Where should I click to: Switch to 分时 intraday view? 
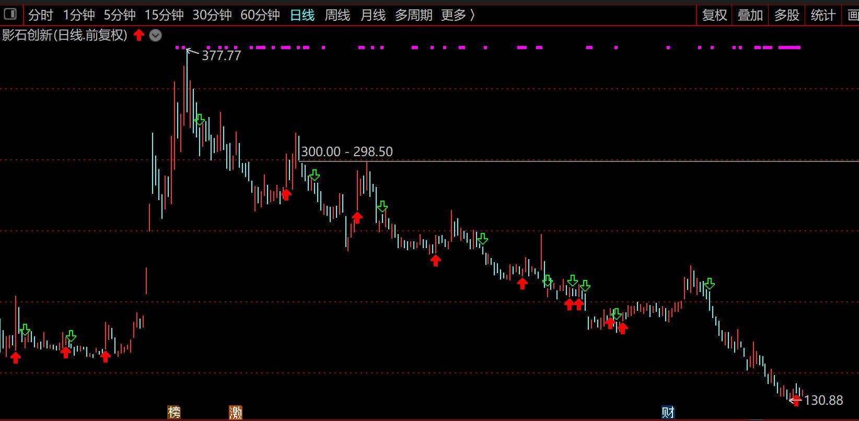click(41, 15)
